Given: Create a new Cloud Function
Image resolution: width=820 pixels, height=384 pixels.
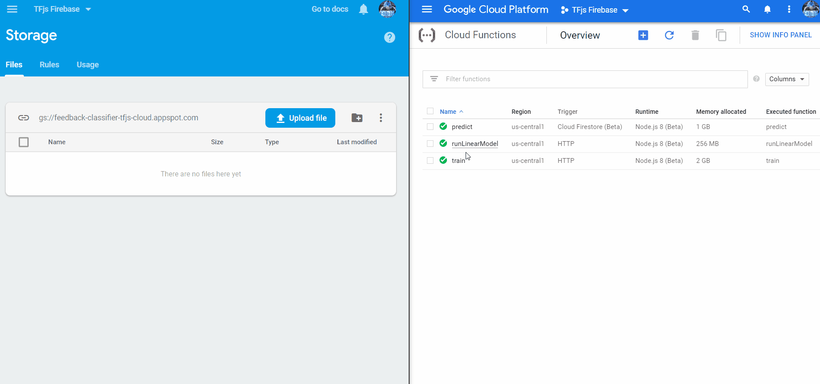Looking at the screenshot, I should [x=643, y=35].
